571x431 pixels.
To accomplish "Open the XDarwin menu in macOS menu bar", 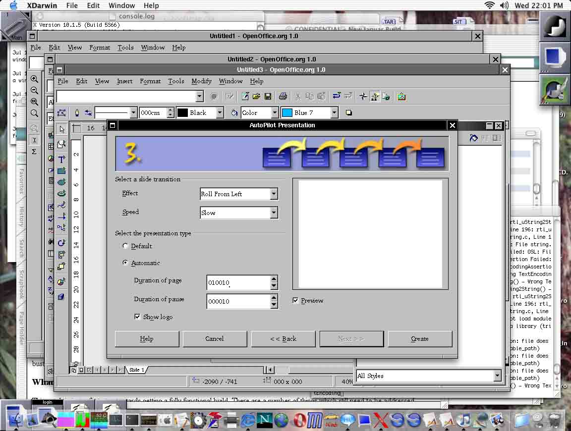I will coord(42,5).
